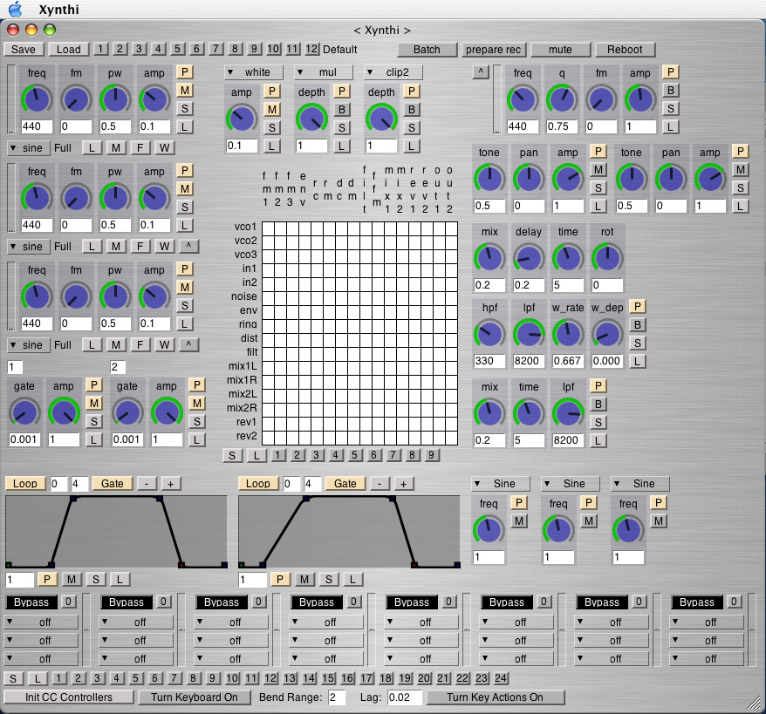
Task: Click the filter section B button
Action: coord(671,91)
